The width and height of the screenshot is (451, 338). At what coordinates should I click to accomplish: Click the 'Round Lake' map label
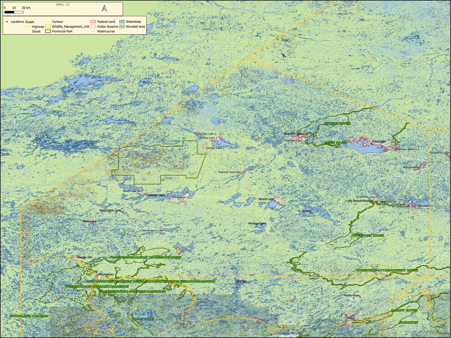tap(266, 199)
